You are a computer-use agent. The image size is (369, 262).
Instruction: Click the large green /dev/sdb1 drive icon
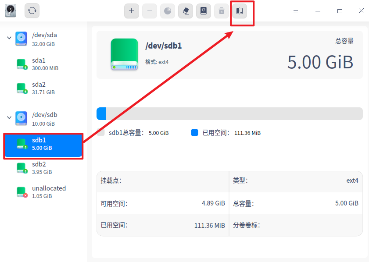click(124, 54)
